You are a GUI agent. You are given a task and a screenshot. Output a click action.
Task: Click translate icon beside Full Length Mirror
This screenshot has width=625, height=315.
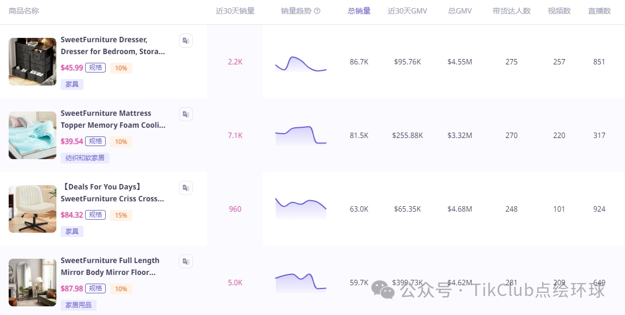186,261
